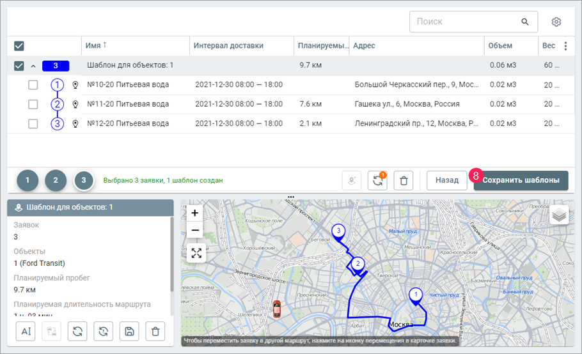Screen dimensions: 582x354
Task: Click the rename icon in template card
Action: point(26,331)
